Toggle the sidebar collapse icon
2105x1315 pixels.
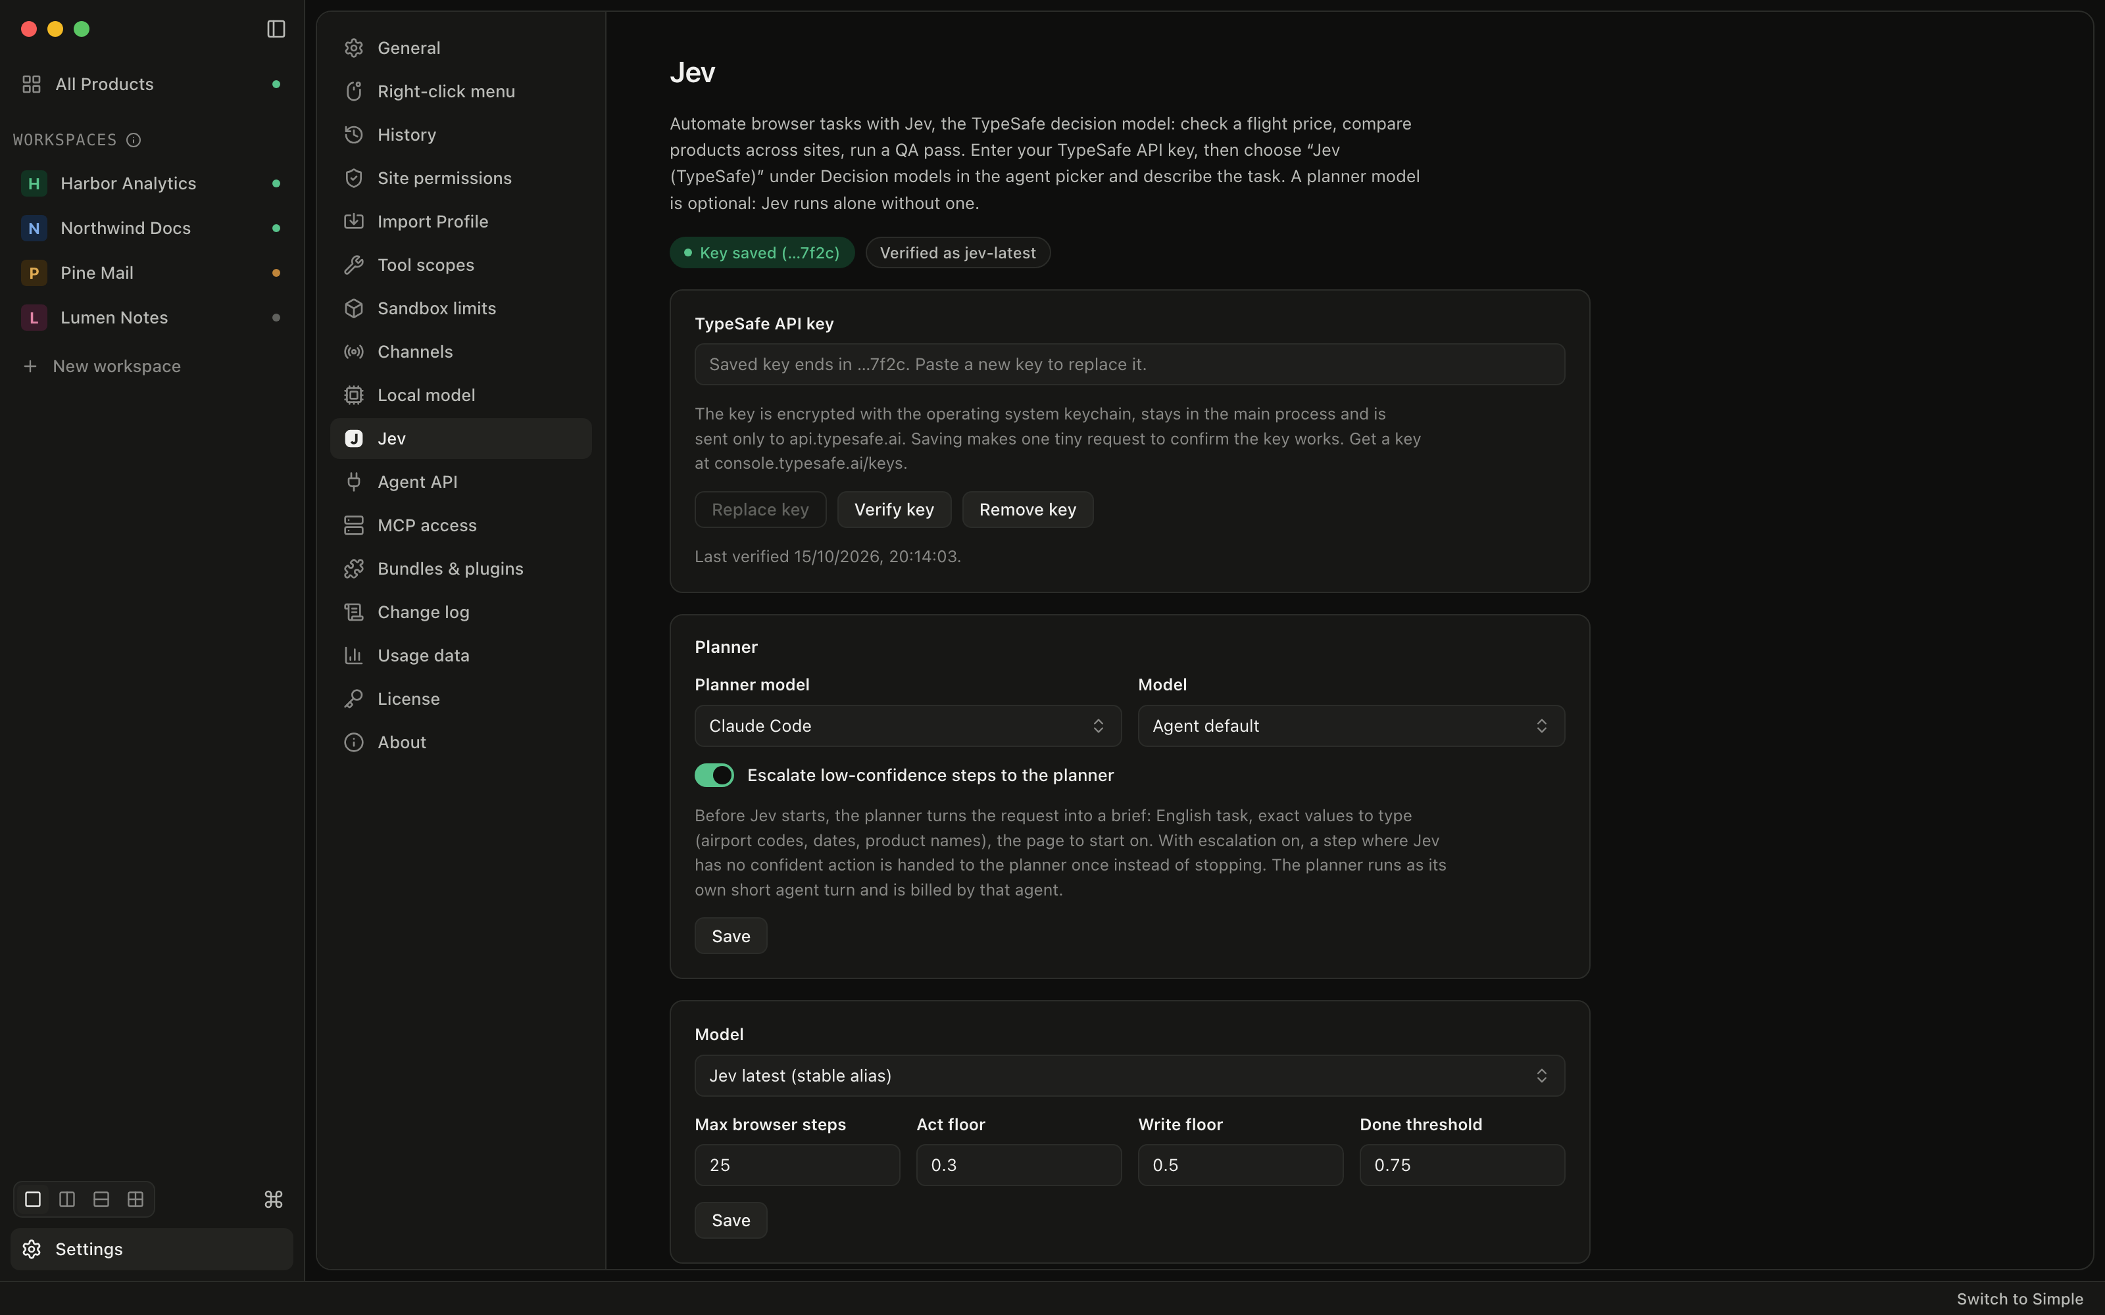[x=276, y=29]
